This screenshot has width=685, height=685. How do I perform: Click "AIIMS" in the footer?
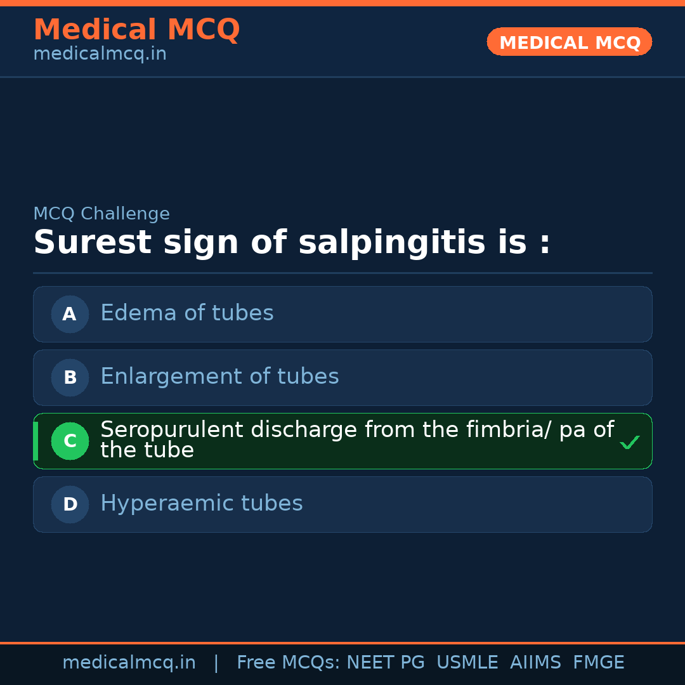535,663
